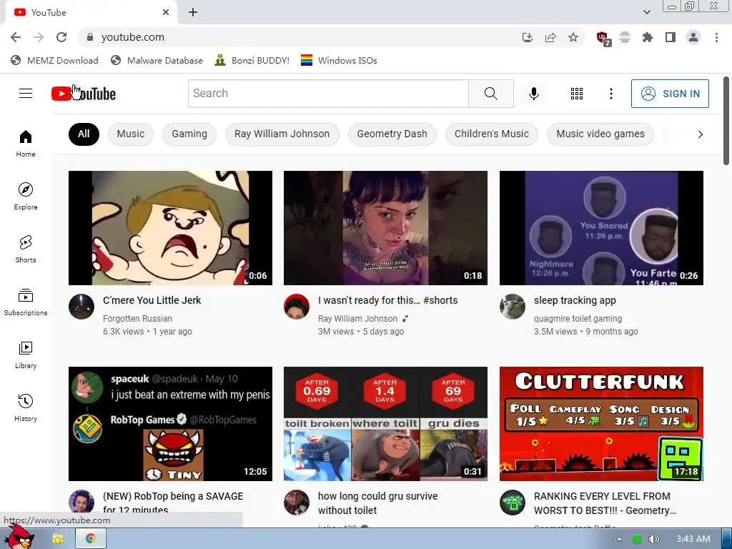Open video title C'mere You Little Jerk
Screen dimensions: 732x549
click(152, 300)
